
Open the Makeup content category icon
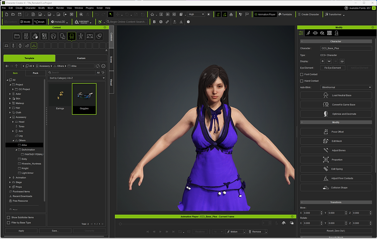click(x=44, y=36)
